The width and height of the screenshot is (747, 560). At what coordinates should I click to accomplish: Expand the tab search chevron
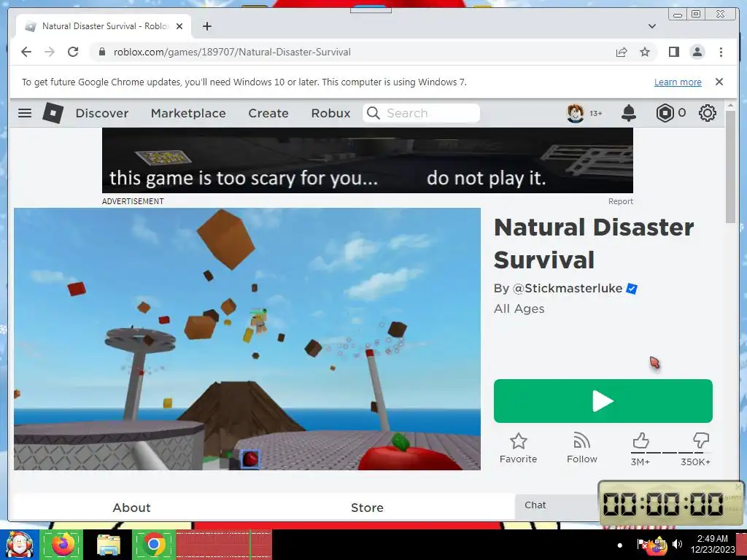tap(651, 26)
